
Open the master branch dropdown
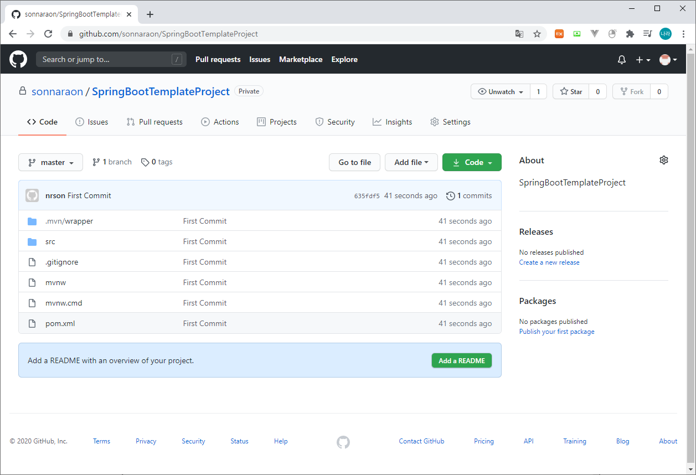pos(50,162)
